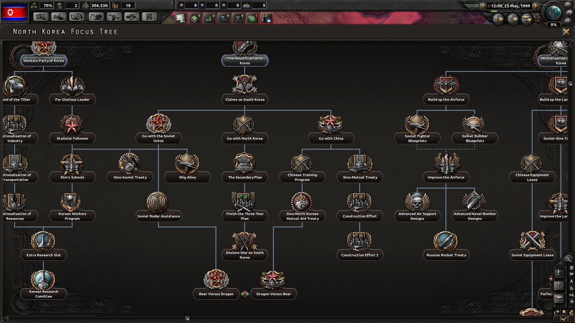The image size is (575, 323).
Task: Open the Construction crane tab
Action: [96, 17]
